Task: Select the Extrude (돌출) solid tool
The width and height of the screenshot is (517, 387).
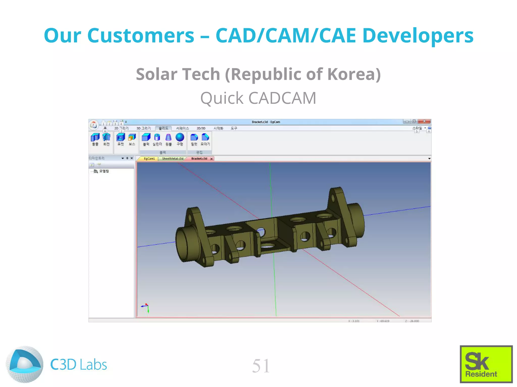Action: [x=95, y=140]
